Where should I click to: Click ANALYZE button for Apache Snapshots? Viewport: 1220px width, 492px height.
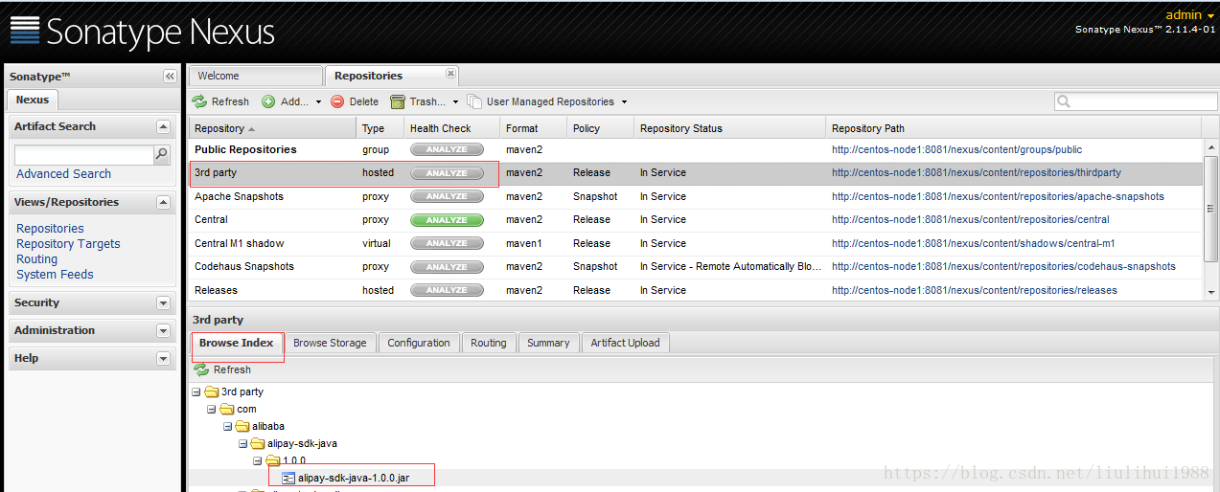tap(447, 196)
